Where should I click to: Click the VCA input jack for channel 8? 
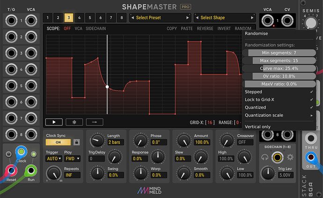pos(31,134)
